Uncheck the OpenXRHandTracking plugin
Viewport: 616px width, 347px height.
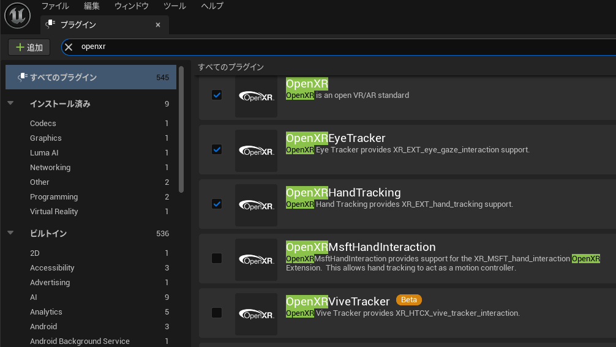(x=217, y=204)
